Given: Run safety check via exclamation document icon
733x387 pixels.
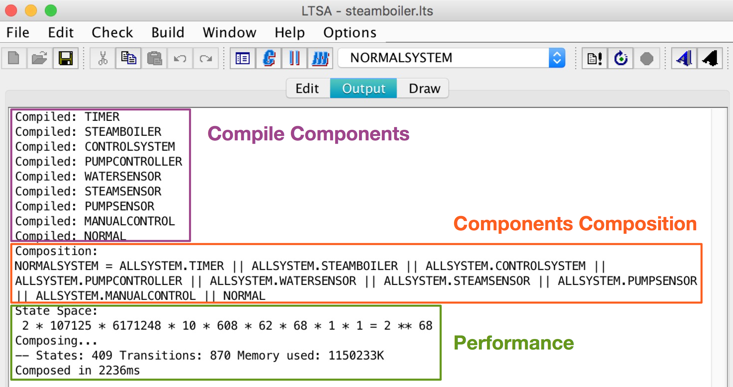Looking at the screenshot, I should (x=595, y=58).
